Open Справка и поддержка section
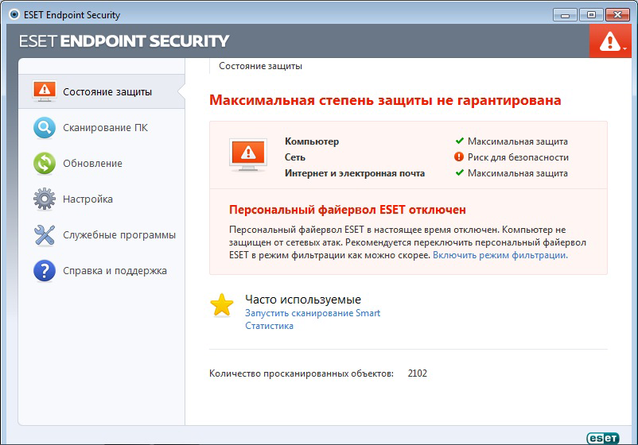The width and height of the screenshot is (638, 445). point(115,270)
